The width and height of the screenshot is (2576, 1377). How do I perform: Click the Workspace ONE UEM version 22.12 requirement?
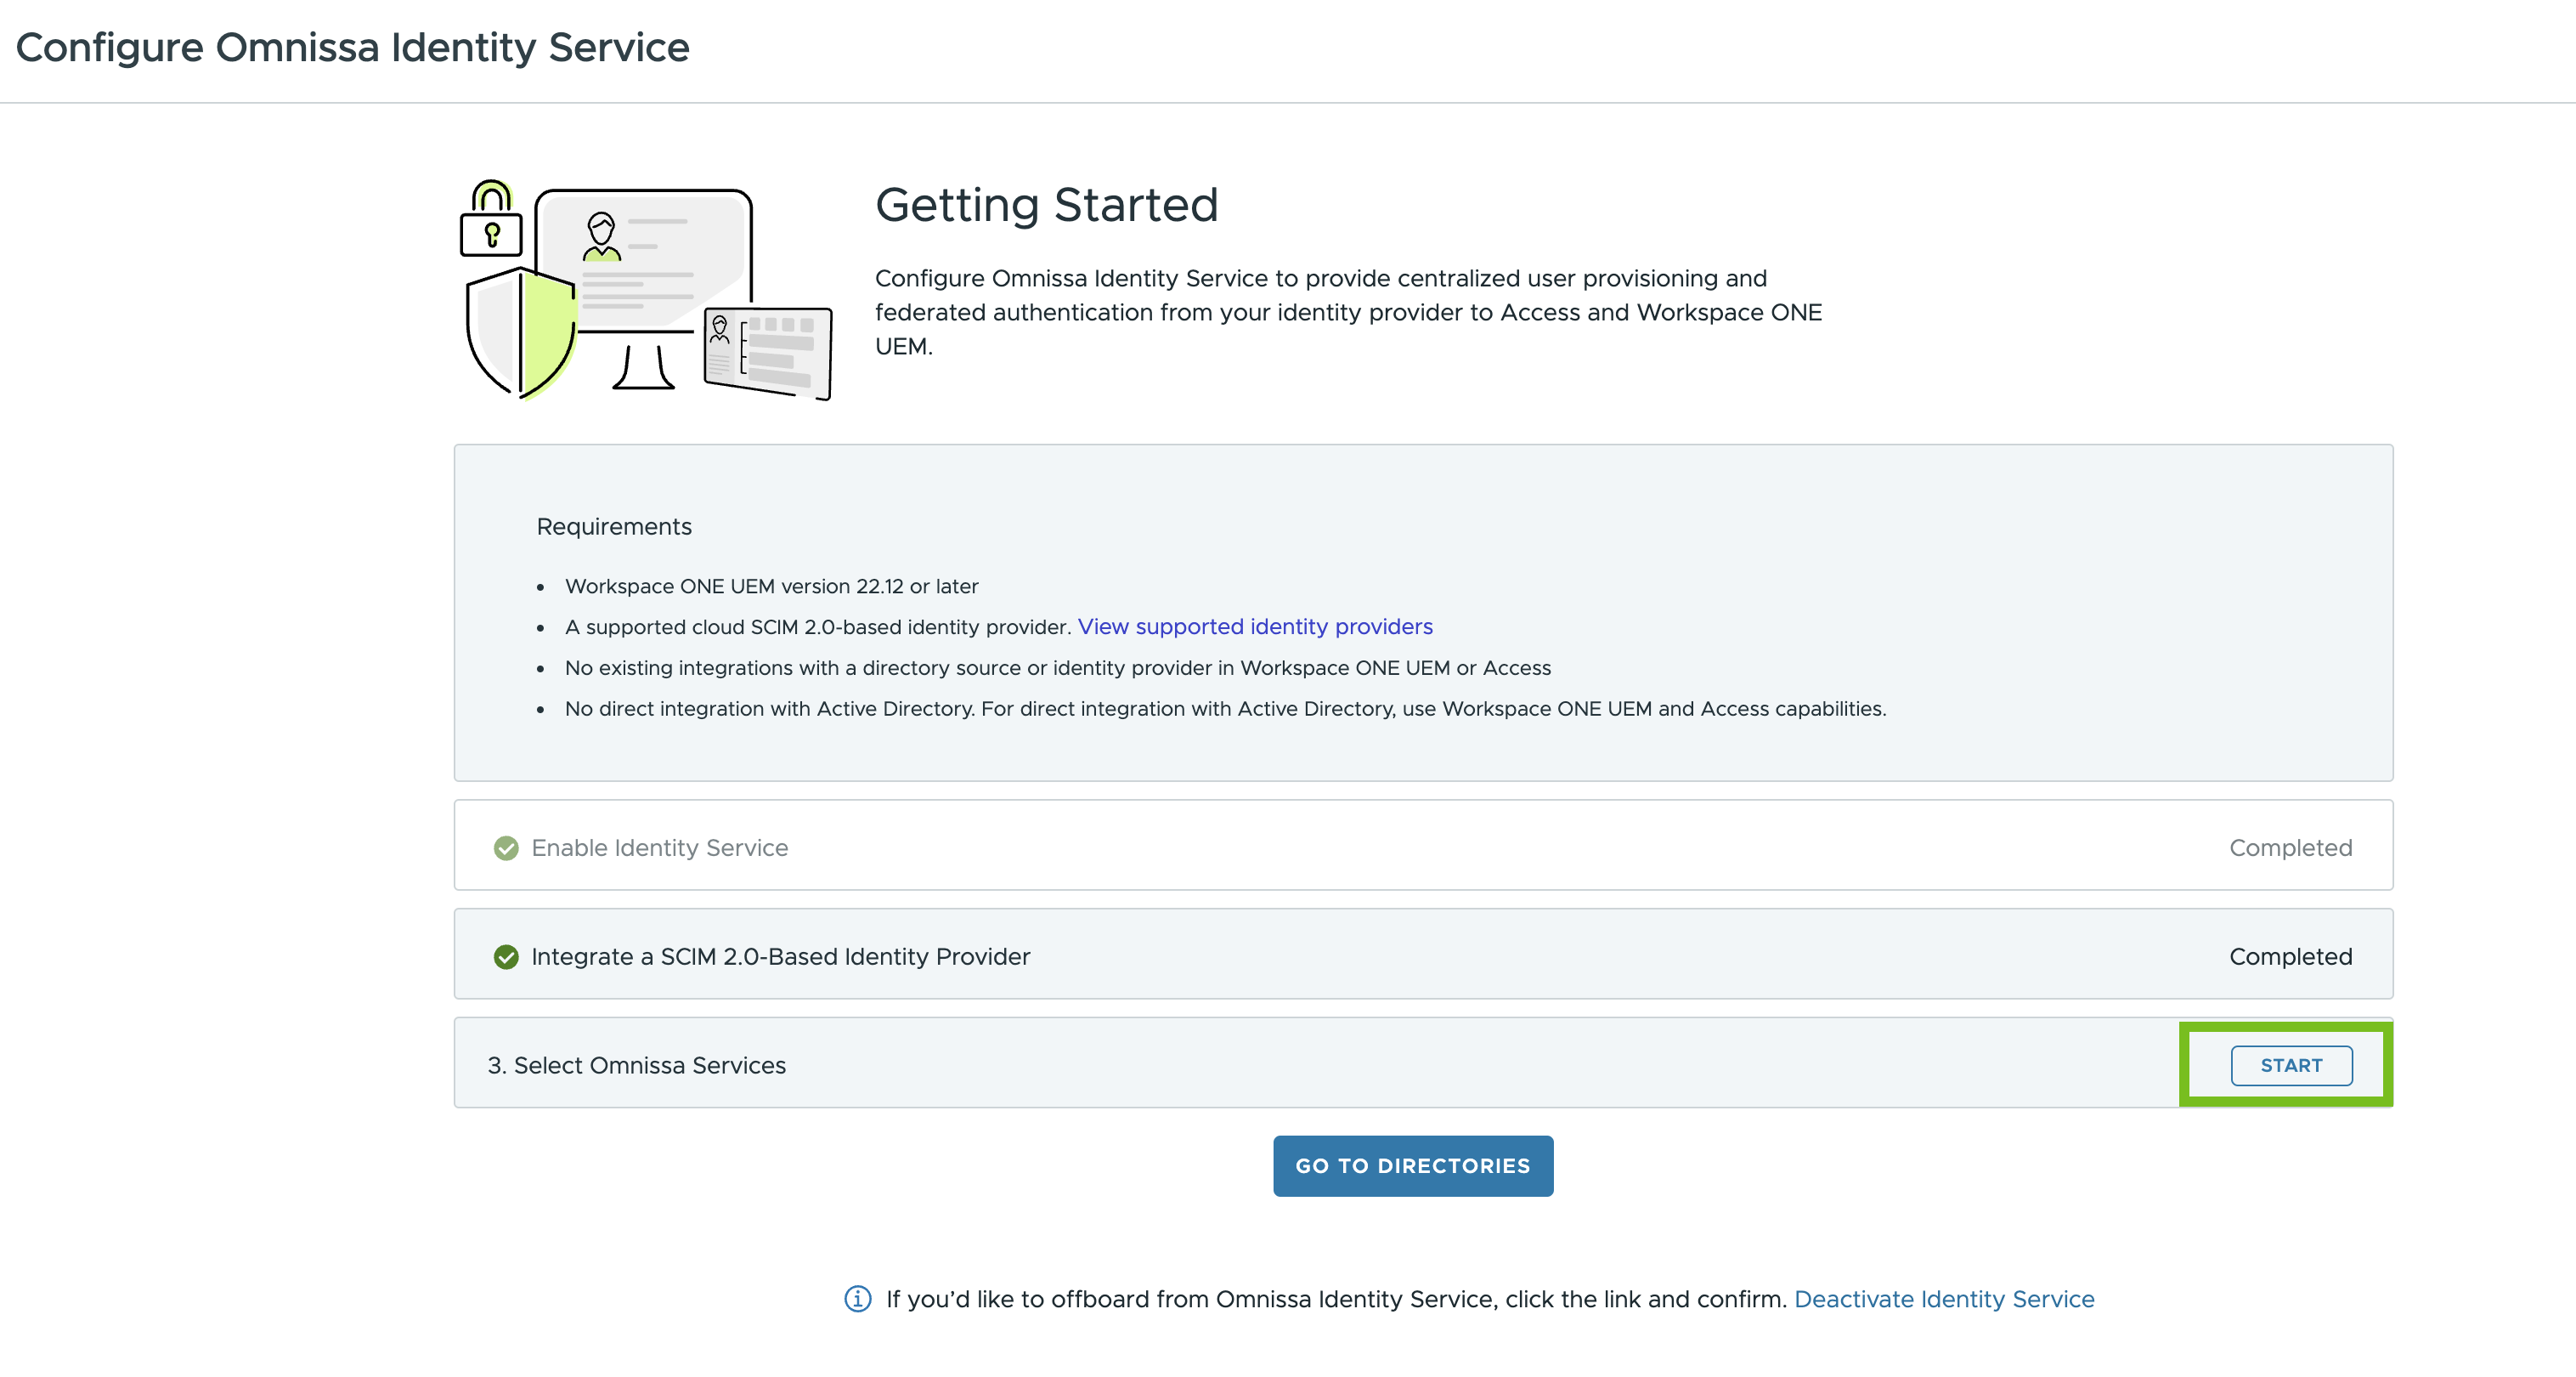771,586
